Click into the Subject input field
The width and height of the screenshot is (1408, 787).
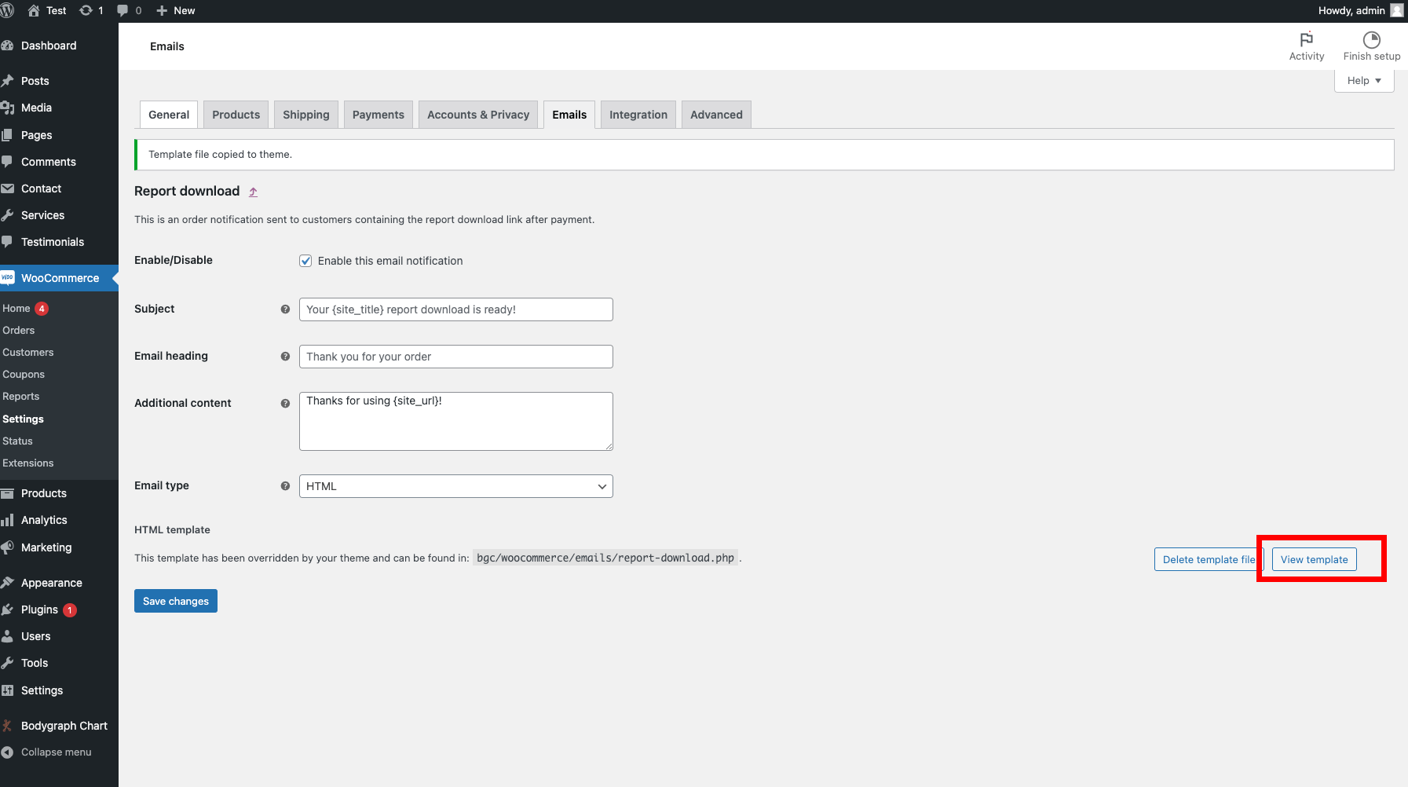coord(455,309)
